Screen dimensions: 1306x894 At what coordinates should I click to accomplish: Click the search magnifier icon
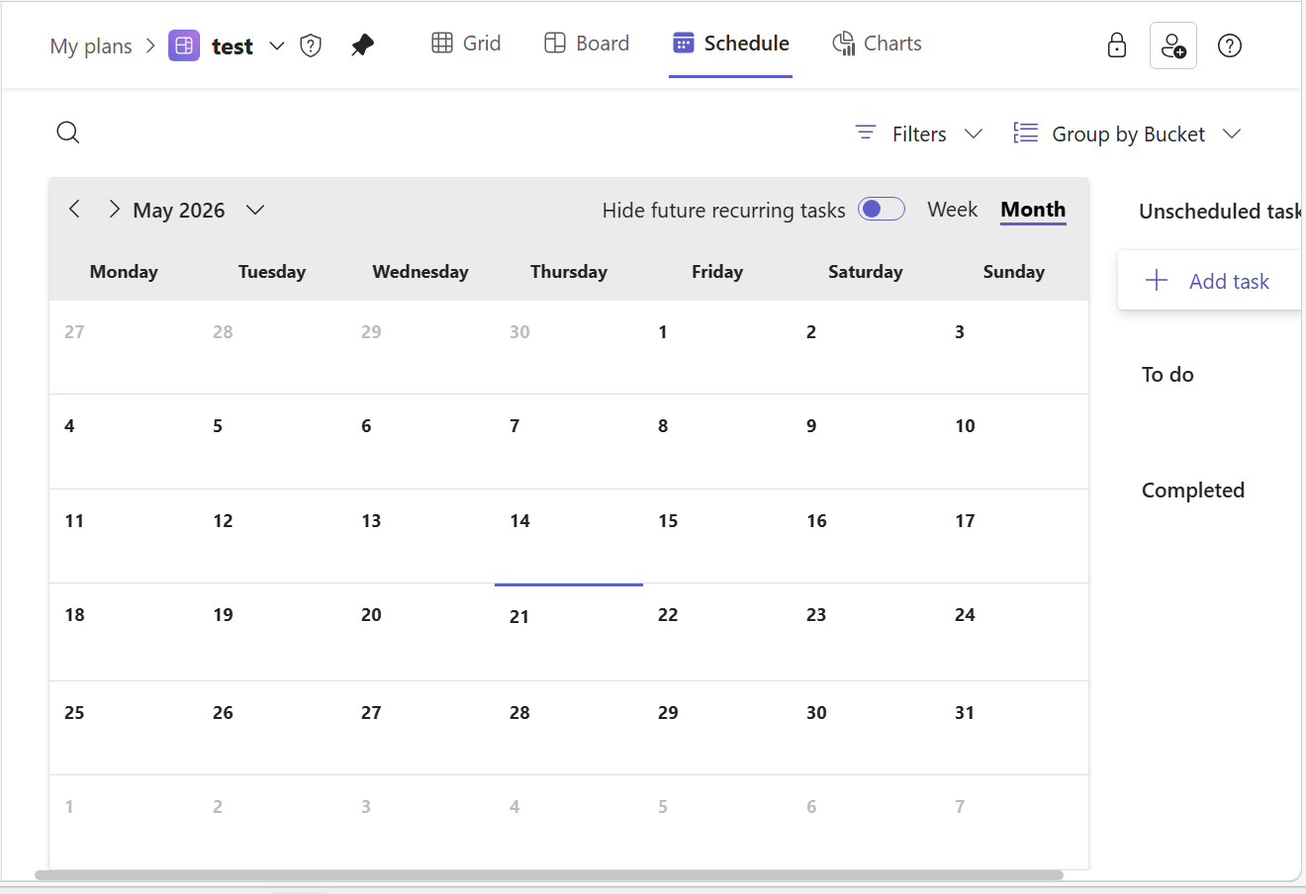pyautogui.click(x=68, y=133)
